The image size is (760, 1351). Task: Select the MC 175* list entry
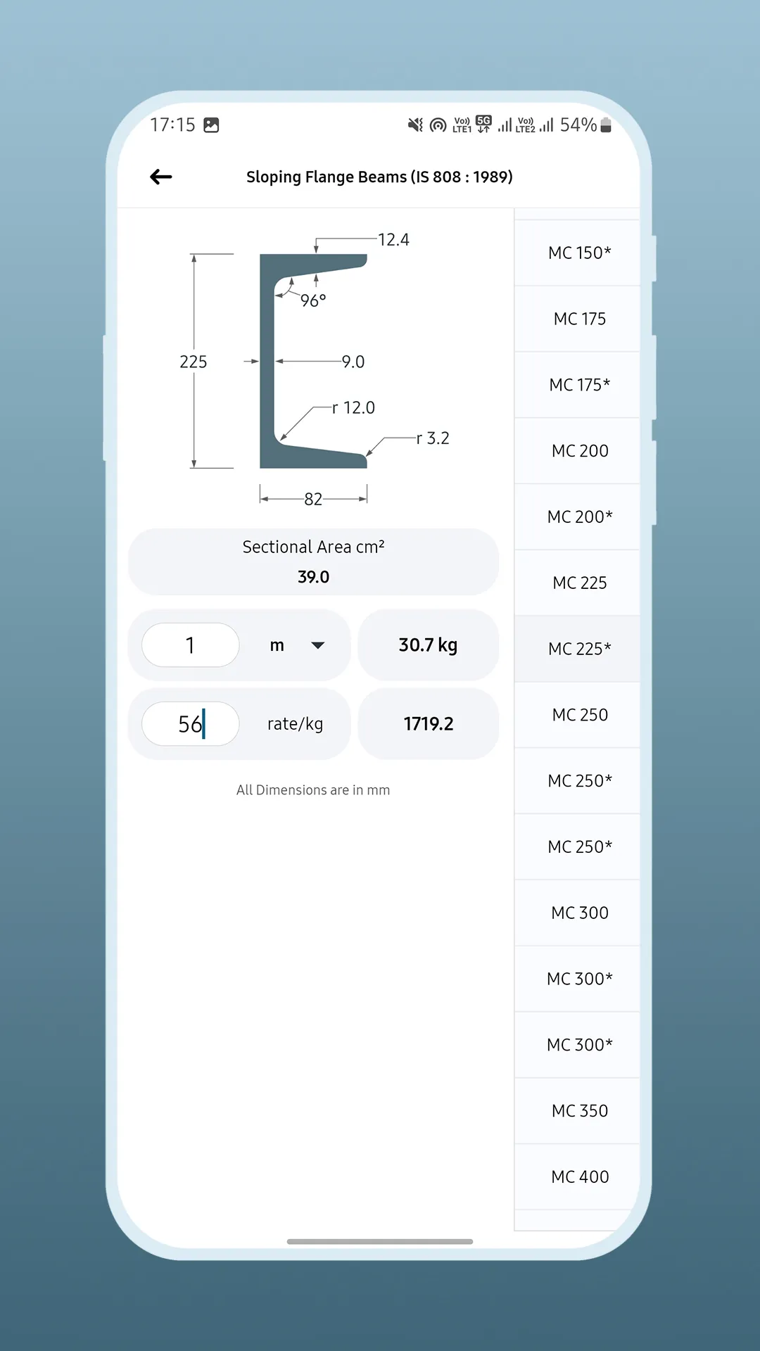579,385
